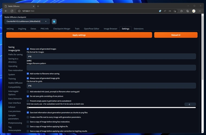The image size is (206, 135).
Task: Click File format for images field
Action: [111, 56]
